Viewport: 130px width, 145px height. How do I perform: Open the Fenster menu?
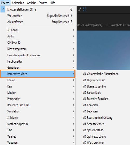tap(43, 3)
